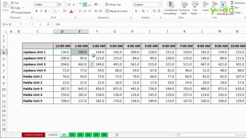Viewport: 246px width, 138px height.
Task: Open the Alignment dialog launcher
Action: click(131, 18)
